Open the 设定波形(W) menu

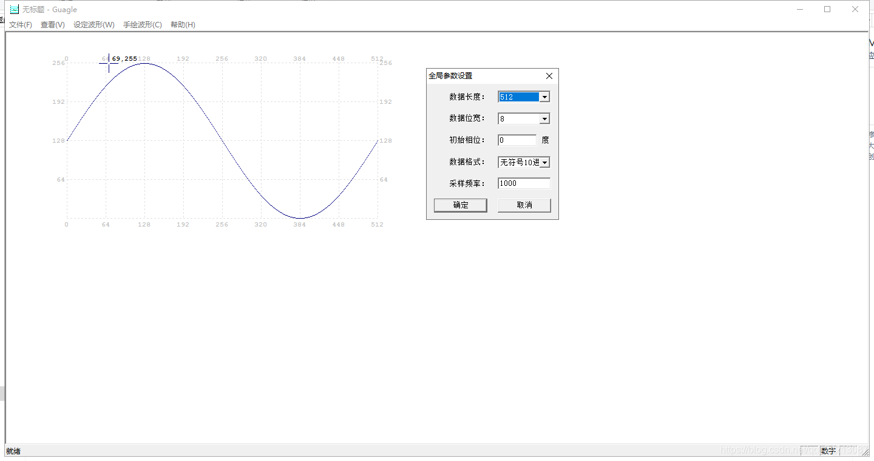pos(94,25)
